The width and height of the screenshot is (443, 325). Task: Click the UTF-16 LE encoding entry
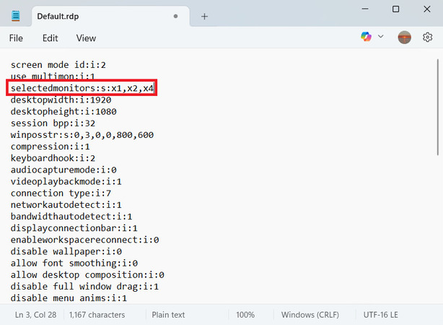380,315
